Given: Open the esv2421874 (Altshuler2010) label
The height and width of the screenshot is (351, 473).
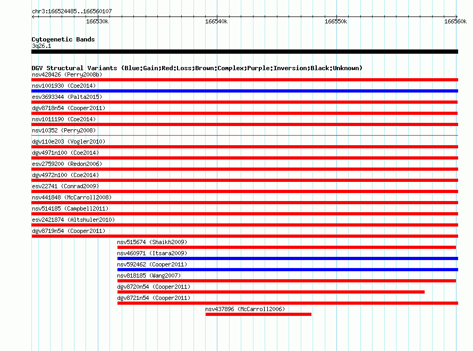Looking at the screenshot, I should click(73, 220).
